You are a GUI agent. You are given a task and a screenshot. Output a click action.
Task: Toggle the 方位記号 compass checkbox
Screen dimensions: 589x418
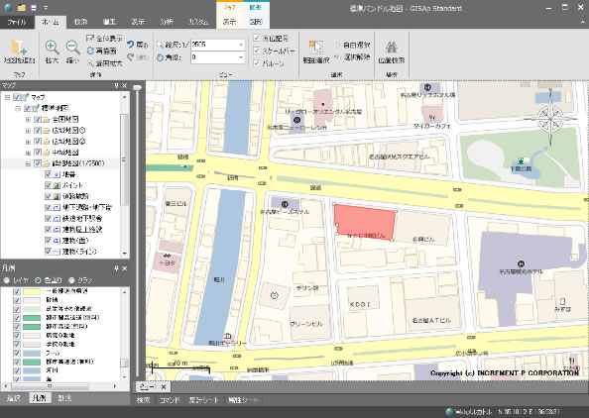257,38
